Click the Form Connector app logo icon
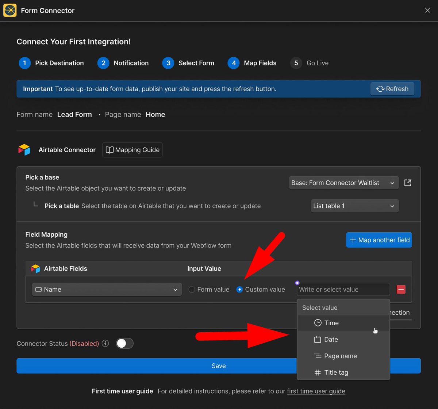The width and height of the screenshot is (438, 409). [x=10, y=10]
